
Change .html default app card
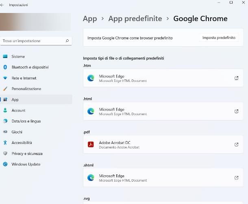tap(163, 111)
